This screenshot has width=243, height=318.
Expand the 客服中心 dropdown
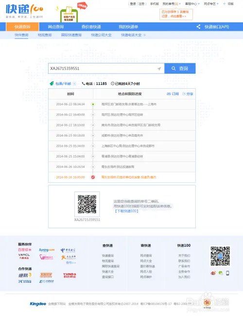pyautogui.click(x=192, y=4)
